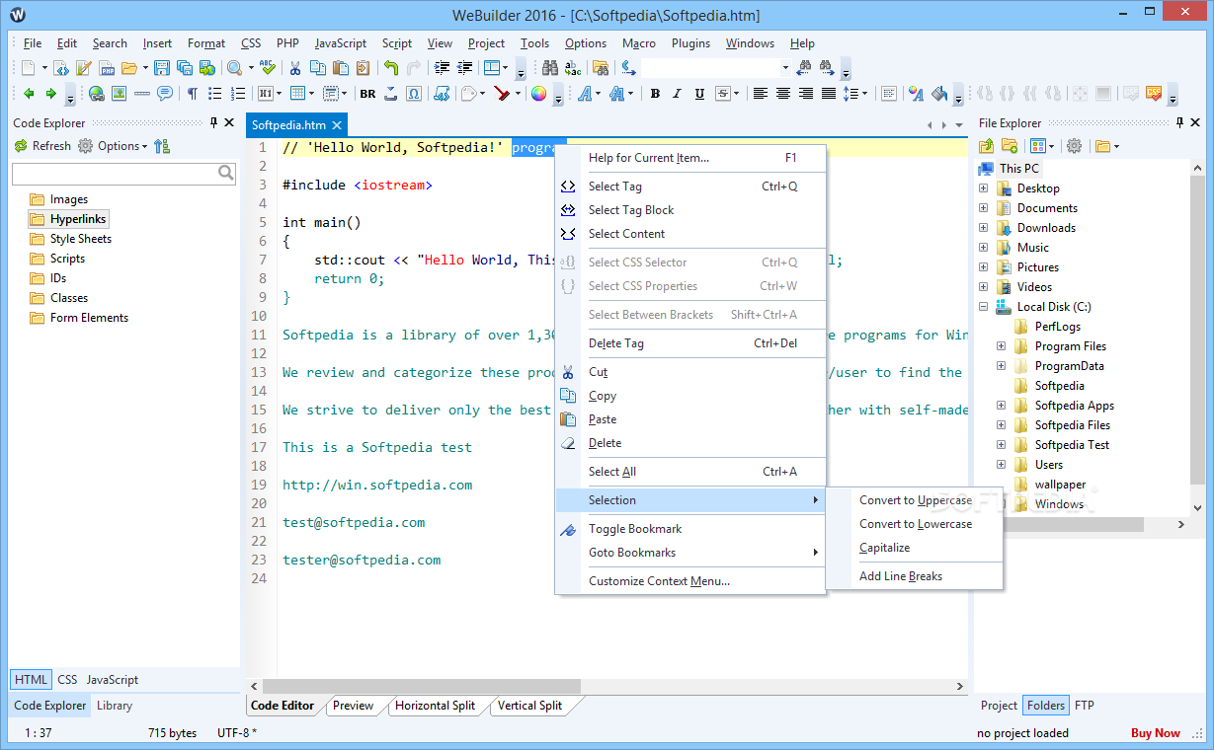Switch to the CSS tab in Code Explorer
Image resolution: width=1214 pixels, height=750 pixels.
click(x=67, y=680)
